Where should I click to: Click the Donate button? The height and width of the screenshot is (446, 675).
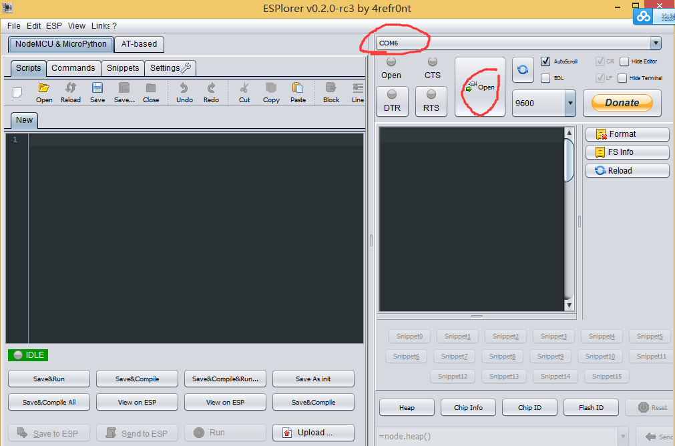[x=622, y=103]
